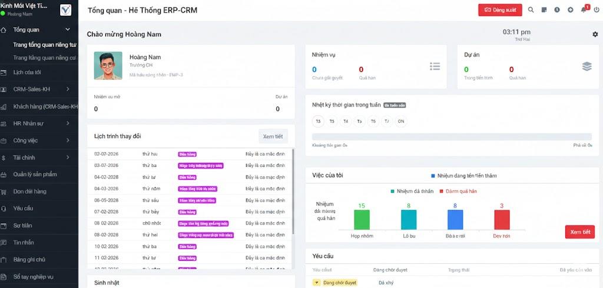603x288 pixels.
Task: Open Tin nhắn menu item
Action: [x=39, y=242]
